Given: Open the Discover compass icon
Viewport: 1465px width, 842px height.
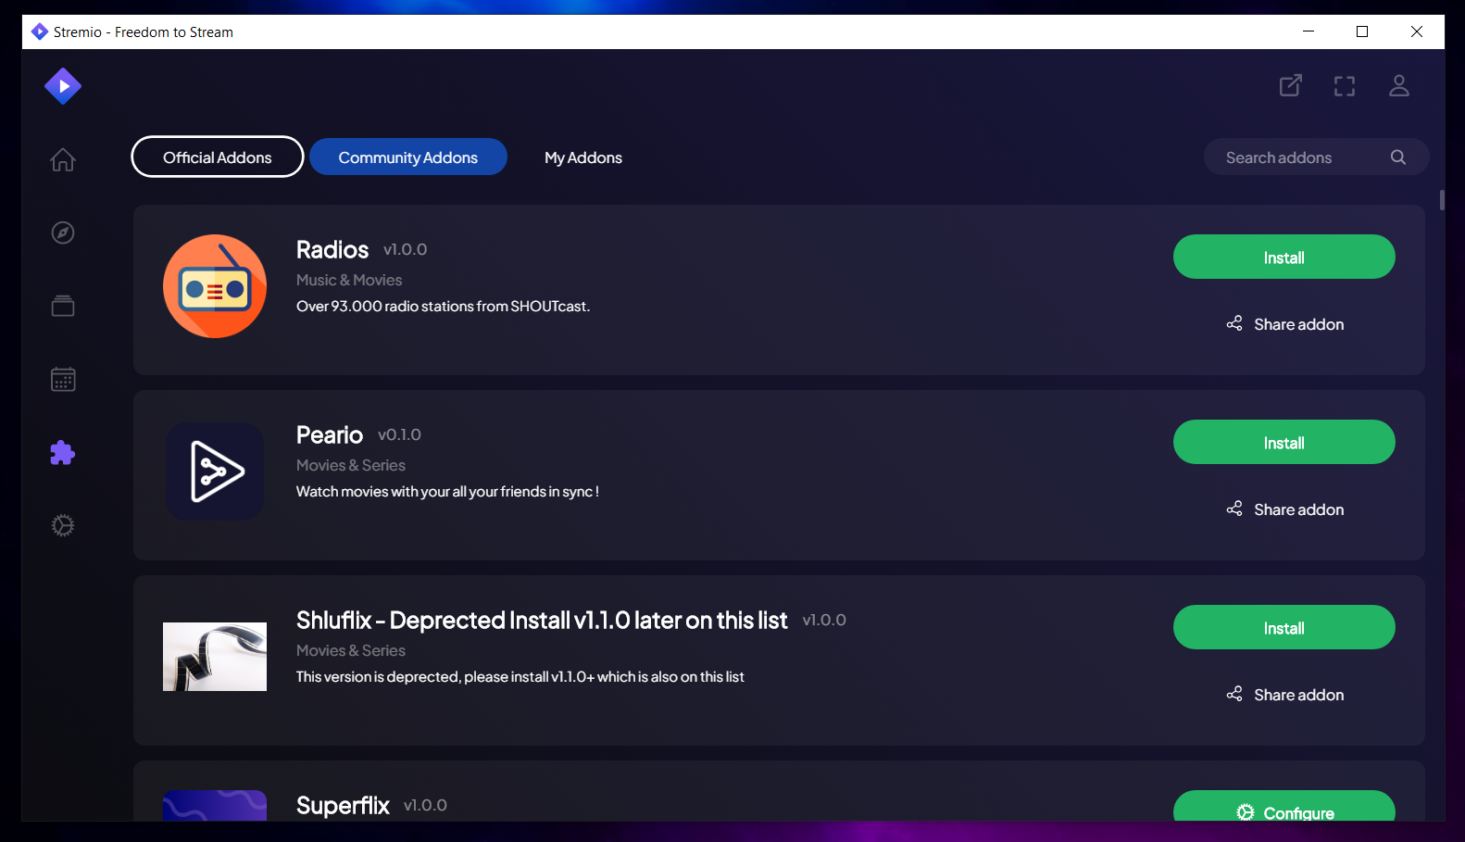Looking at the screenshot, I should pyautogui.click(x=63, y=232).
